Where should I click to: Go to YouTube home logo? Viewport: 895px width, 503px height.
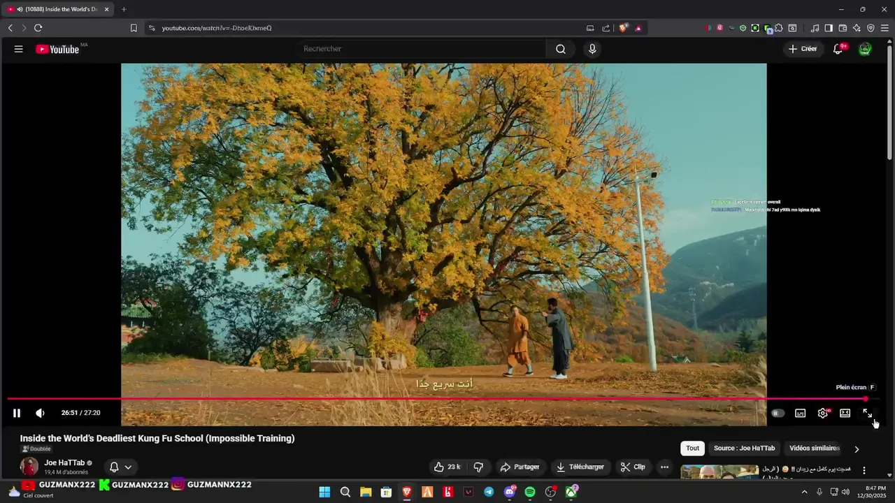click(x=57, y=49)
